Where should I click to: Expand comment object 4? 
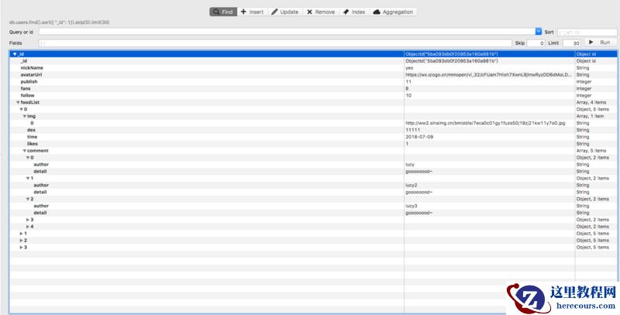(28, 227)
